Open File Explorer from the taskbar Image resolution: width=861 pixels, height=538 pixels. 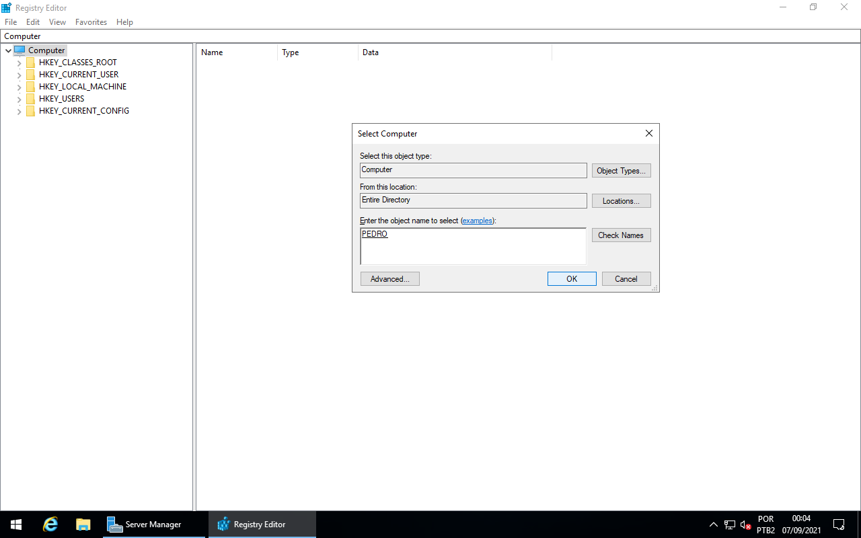83,524
